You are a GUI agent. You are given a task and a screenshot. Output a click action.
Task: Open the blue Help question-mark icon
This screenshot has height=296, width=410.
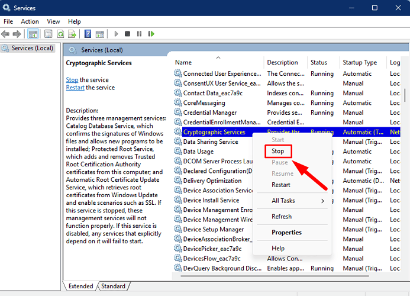tap(88, 34)
